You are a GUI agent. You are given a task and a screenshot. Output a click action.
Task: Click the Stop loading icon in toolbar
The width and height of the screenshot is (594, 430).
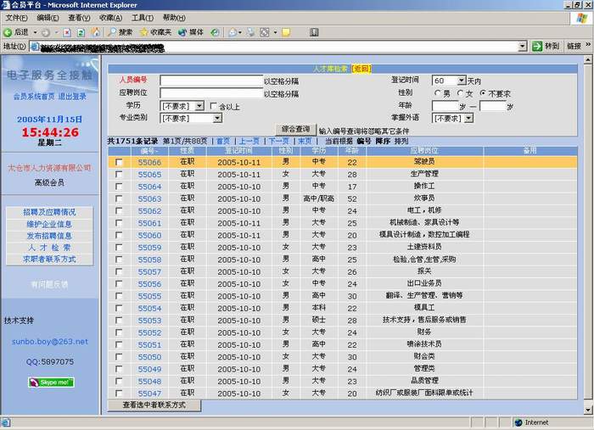click(x=67, y=32)
